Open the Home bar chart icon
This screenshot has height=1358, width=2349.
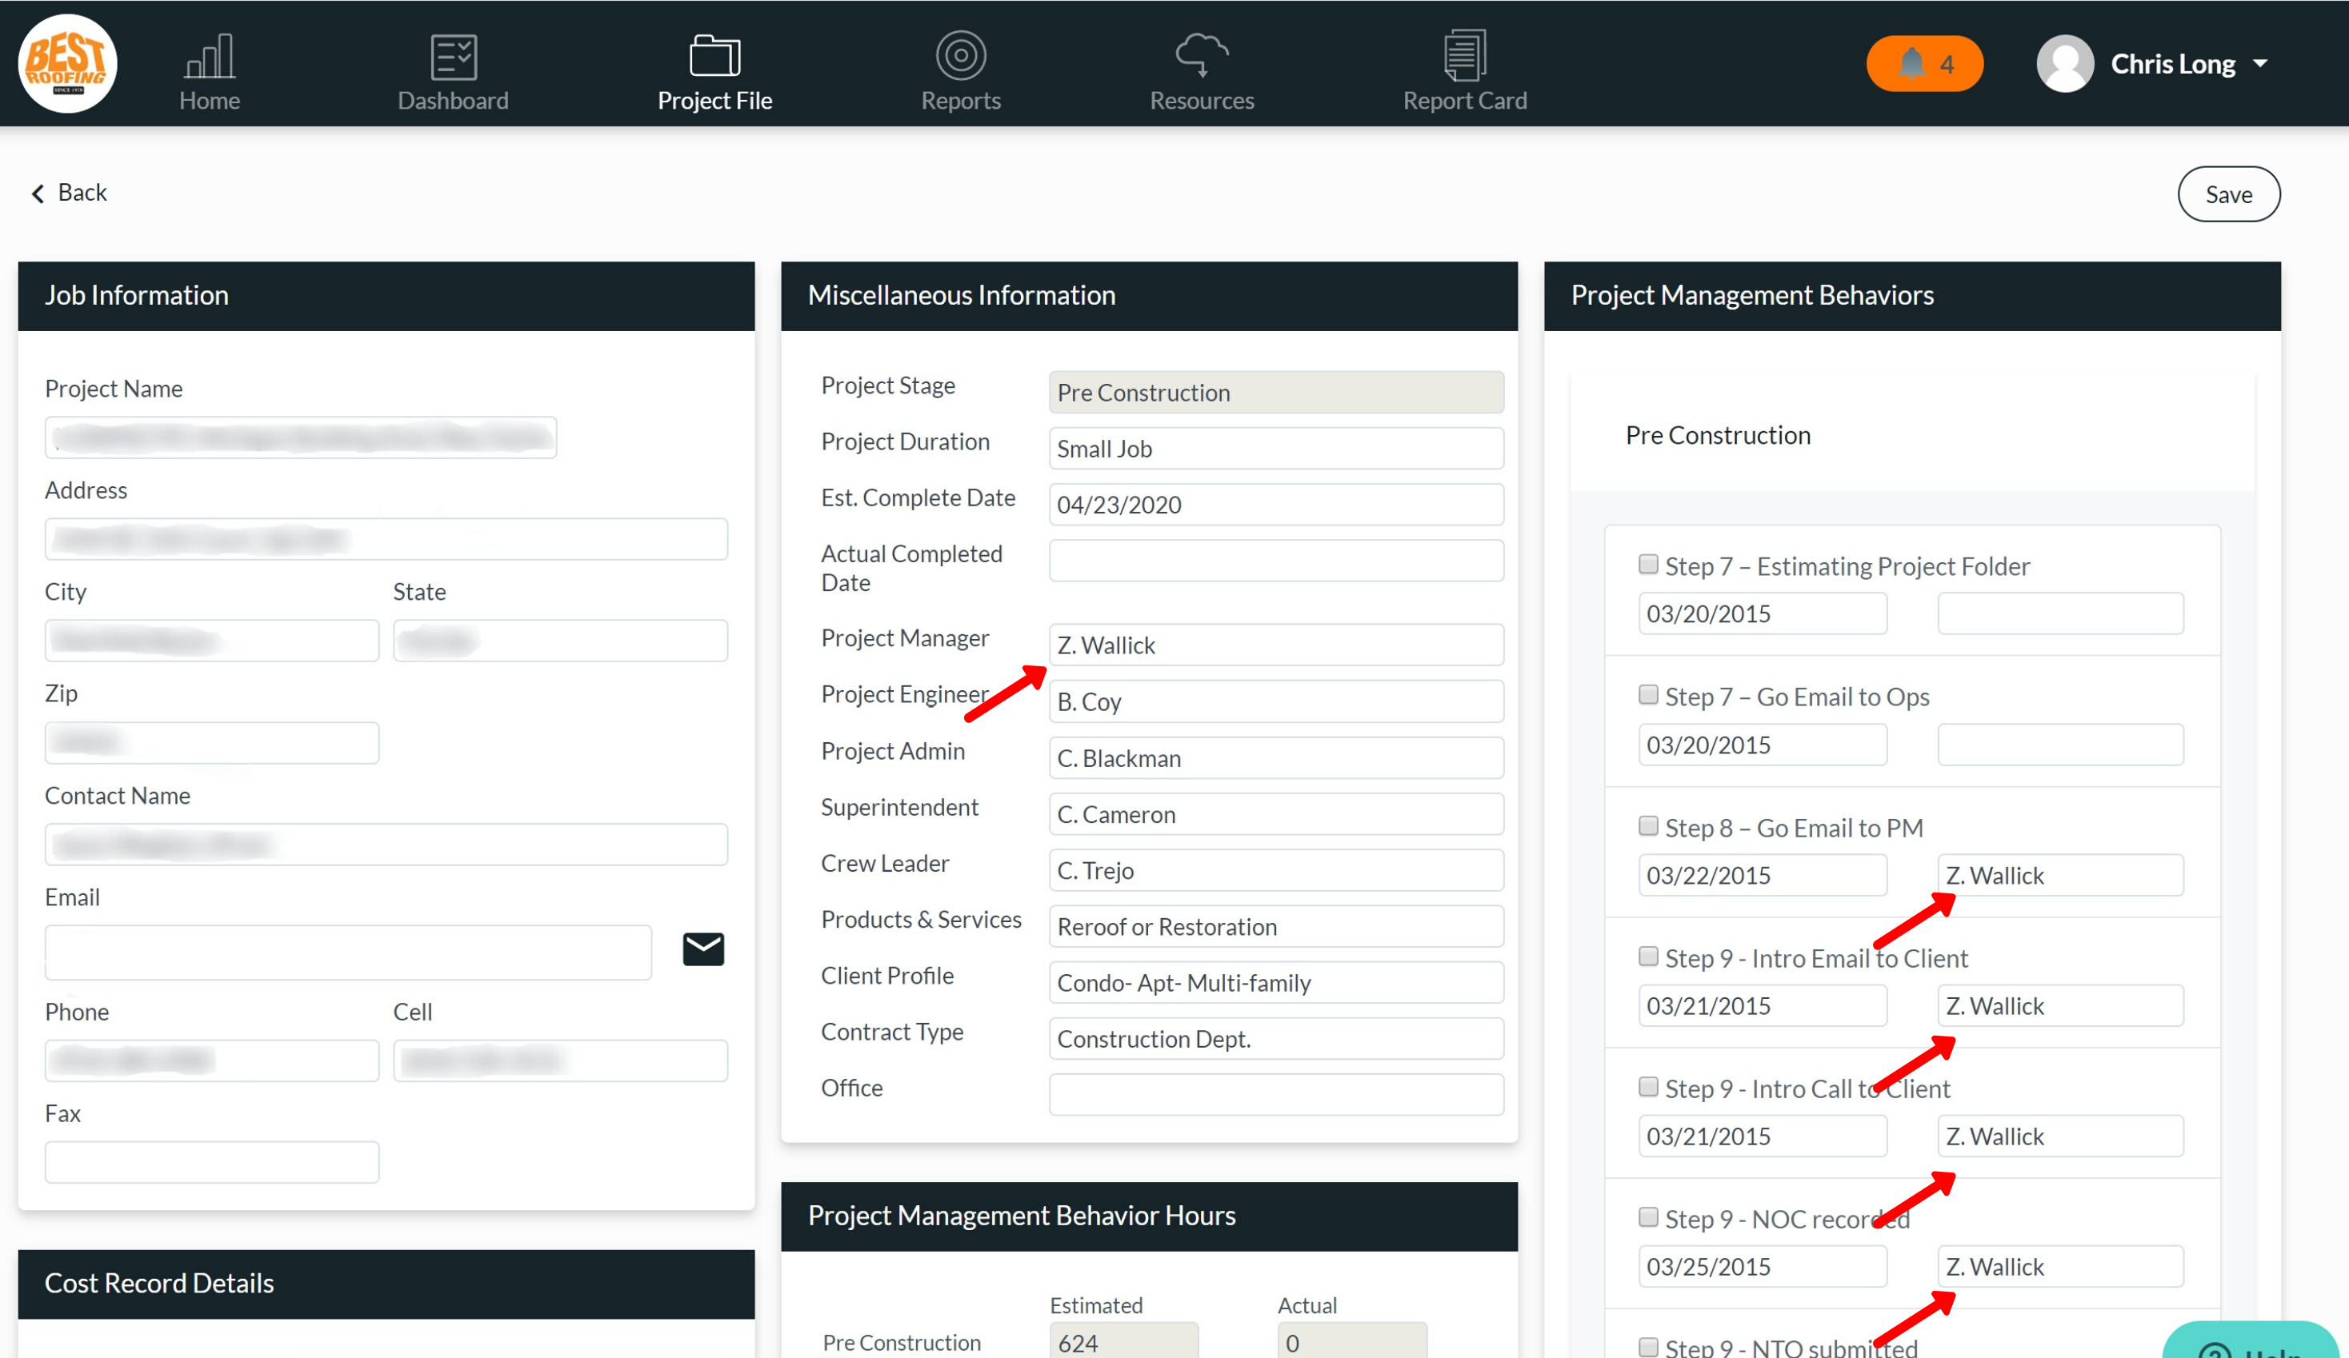click(x=210, y=56)
